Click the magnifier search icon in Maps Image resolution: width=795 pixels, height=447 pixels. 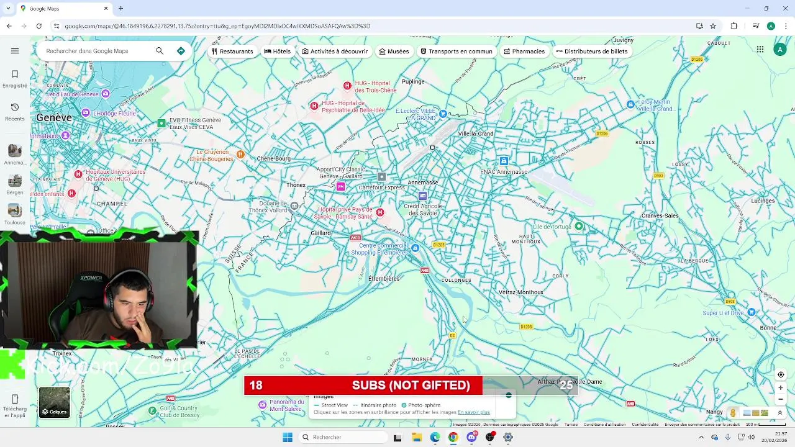click(160, 51)
